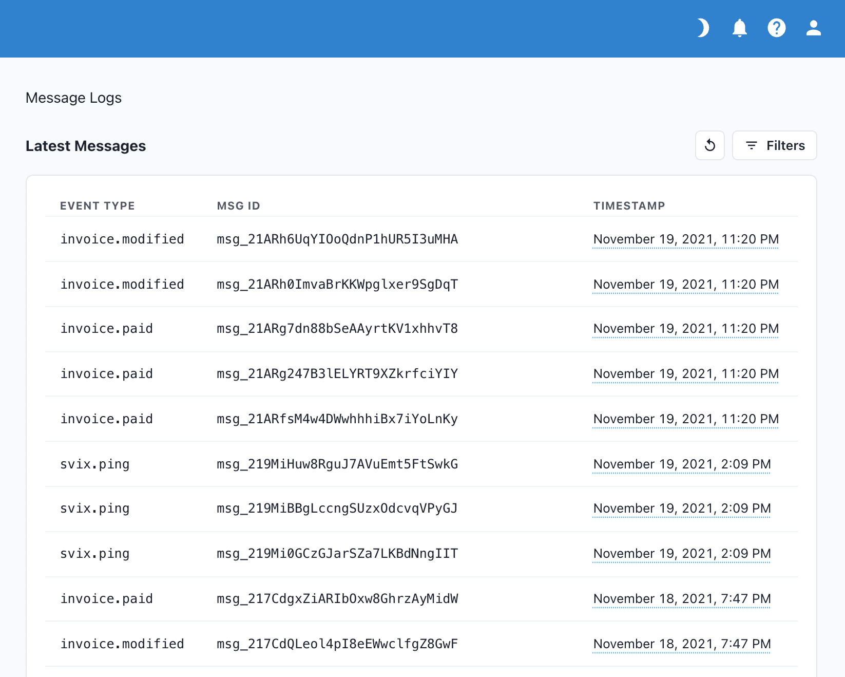Click the Message Logs heading
845x677 pixels.
[73, 98]
